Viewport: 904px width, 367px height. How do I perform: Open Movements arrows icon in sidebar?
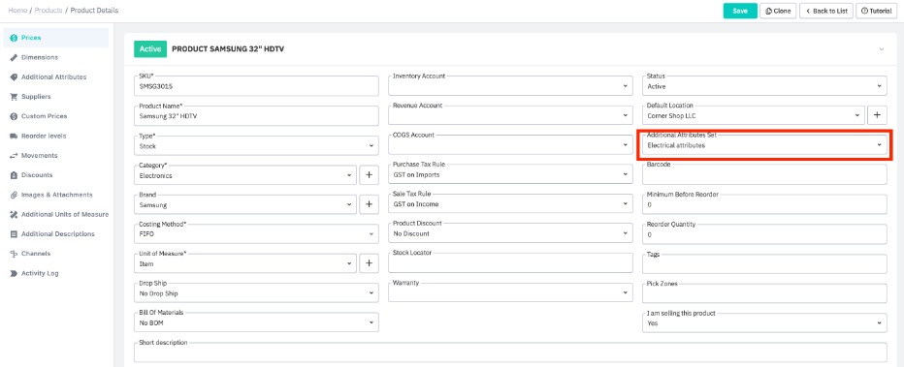point(14,155)
